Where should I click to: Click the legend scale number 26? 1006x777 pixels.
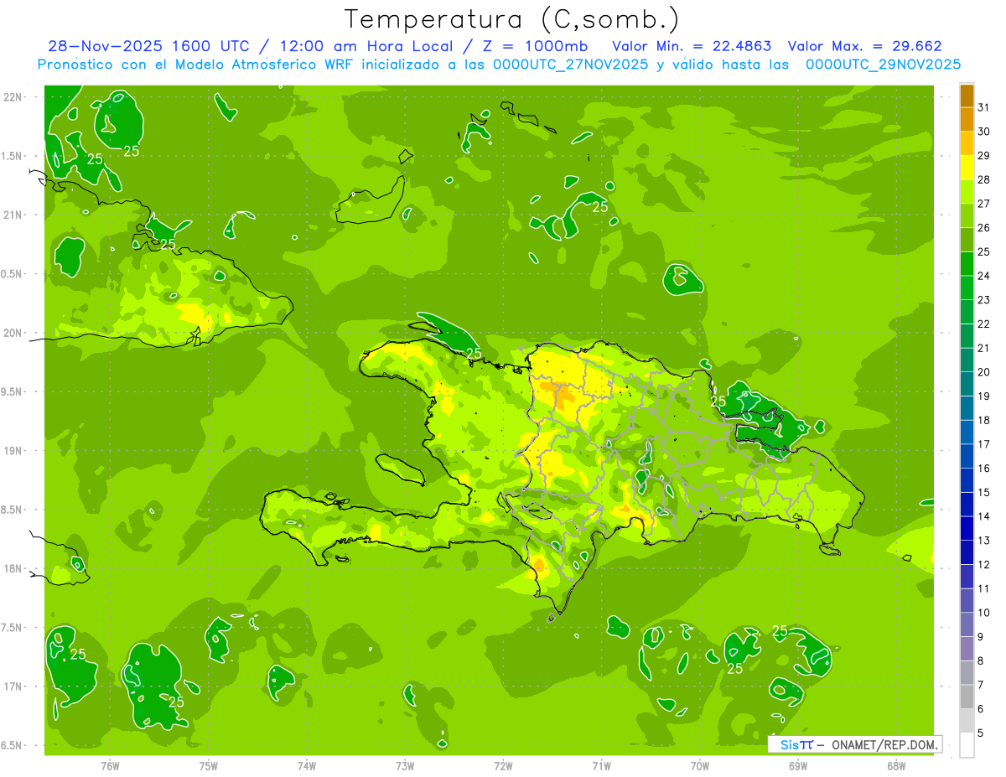(984, 228)
